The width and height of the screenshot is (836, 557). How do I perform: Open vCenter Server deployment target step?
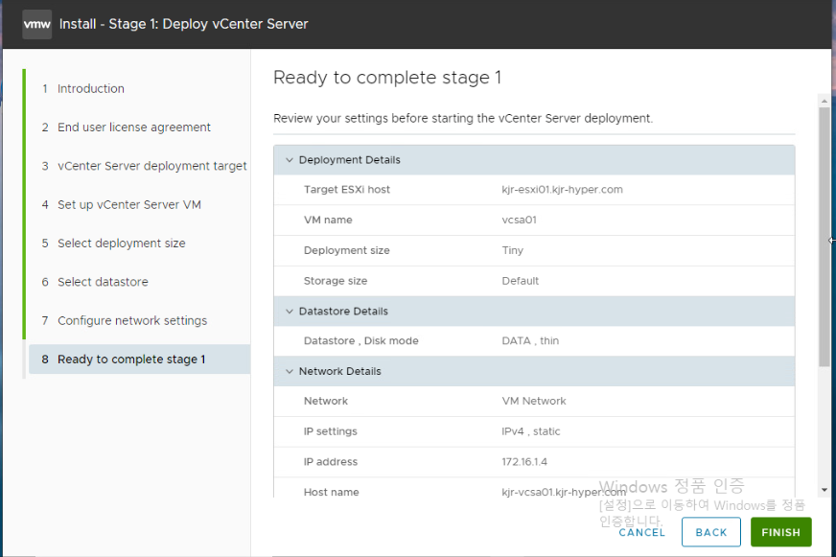point(151,166)
